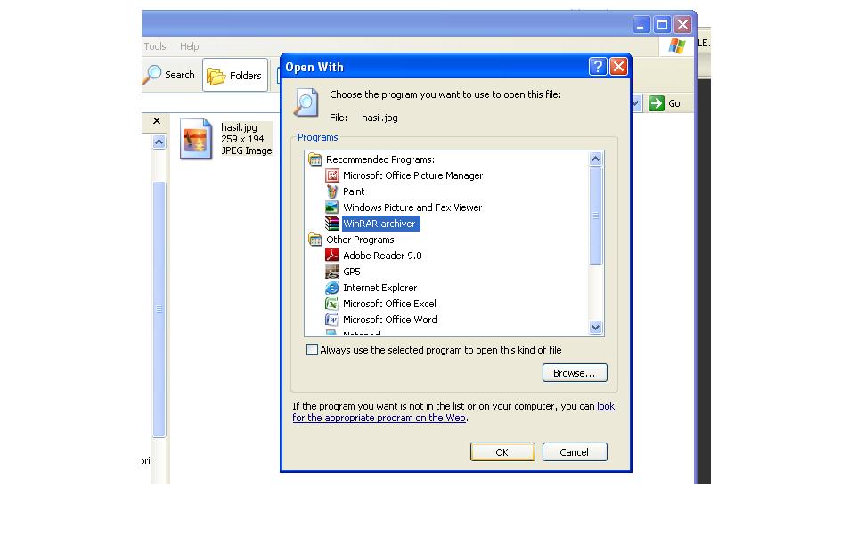
Task: Open the Tools menu in Explorer
Action: click(155, 46)
